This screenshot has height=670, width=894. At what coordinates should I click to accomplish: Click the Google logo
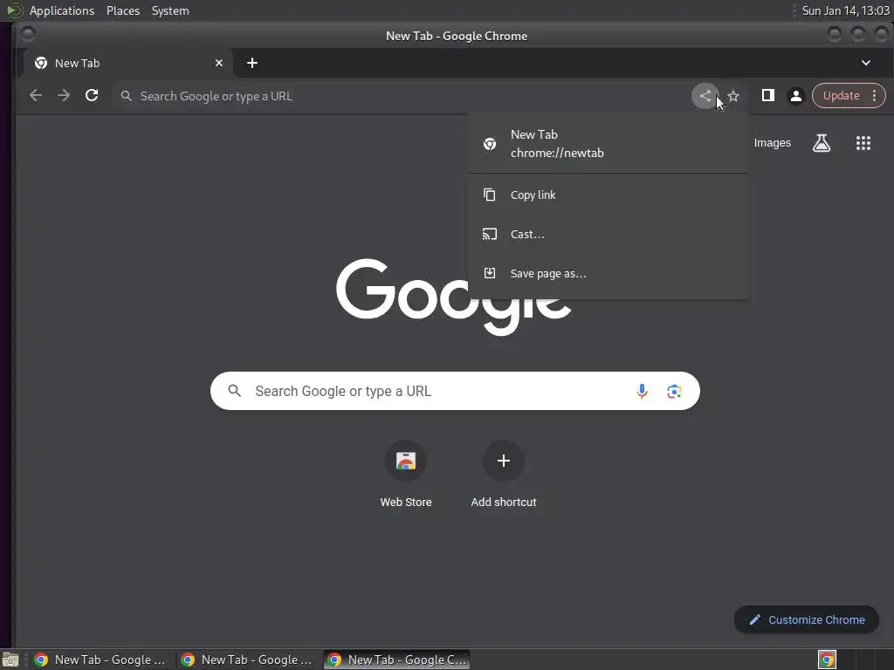click(453, 297)
